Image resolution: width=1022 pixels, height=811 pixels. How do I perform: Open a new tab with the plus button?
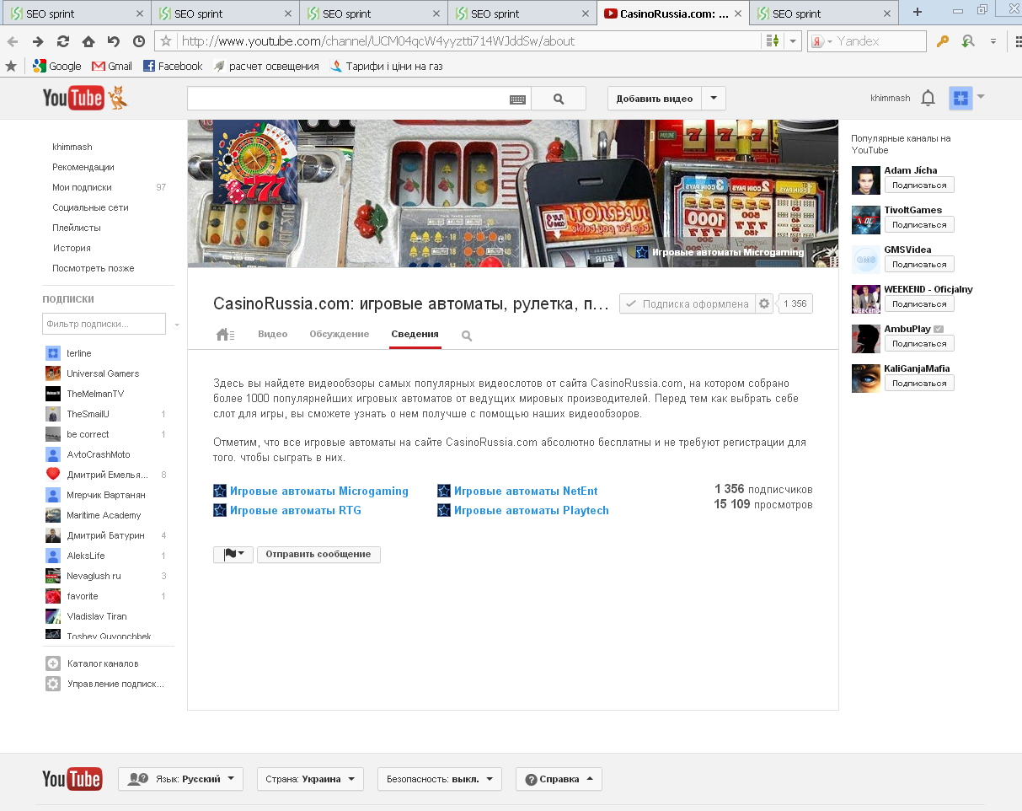coord(918,12)
